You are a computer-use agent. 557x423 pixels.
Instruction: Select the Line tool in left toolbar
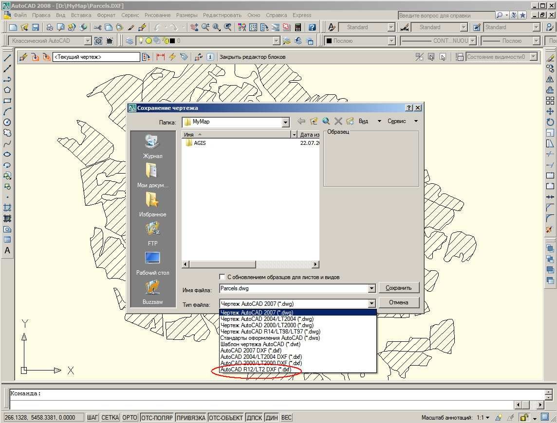(7, 57)
